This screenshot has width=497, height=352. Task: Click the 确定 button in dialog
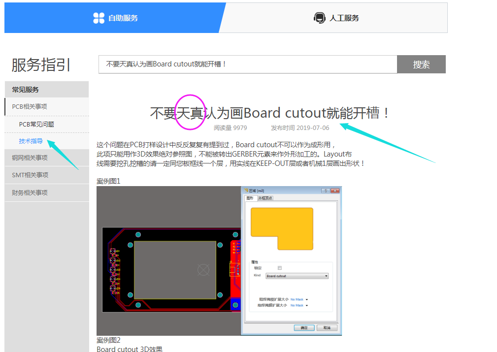pyautogui.click(x=304, y=328)
